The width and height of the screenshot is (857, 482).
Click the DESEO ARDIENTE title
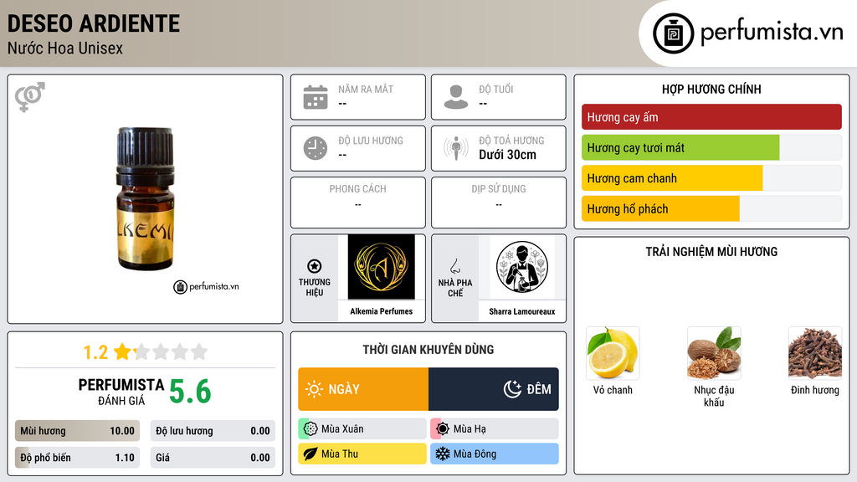pos(94,23)
